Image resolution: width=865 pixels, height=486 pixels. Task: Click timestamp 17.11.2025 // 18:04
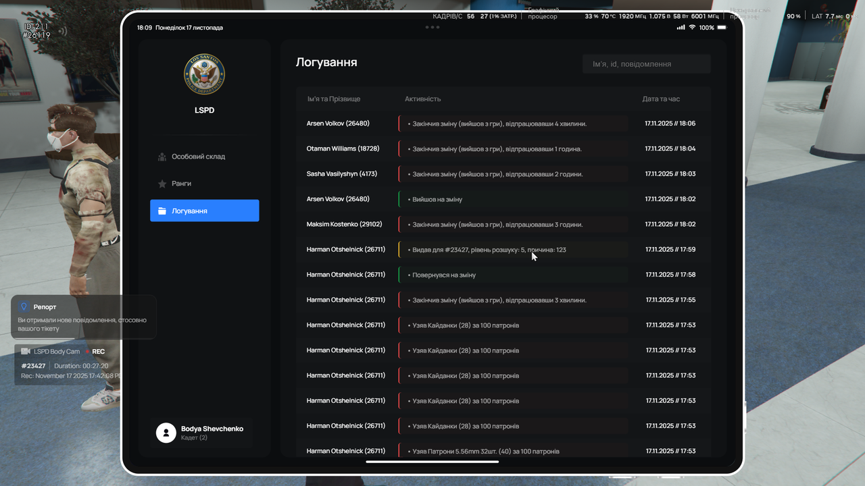click(x=670, y=148)
